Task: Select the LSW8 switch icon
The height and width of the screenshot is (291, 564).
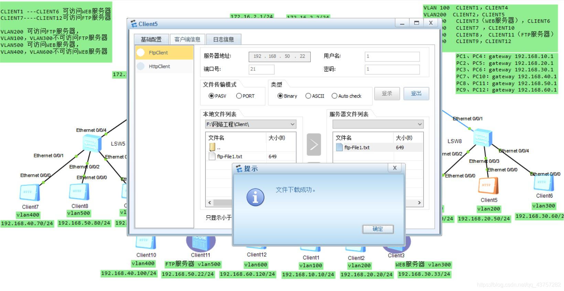Action: tap(482, 138)
